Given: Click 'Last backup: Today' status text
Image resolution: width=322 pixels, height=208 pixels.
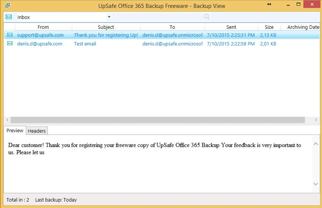Looking at the screenshot, I should point(56,200).
